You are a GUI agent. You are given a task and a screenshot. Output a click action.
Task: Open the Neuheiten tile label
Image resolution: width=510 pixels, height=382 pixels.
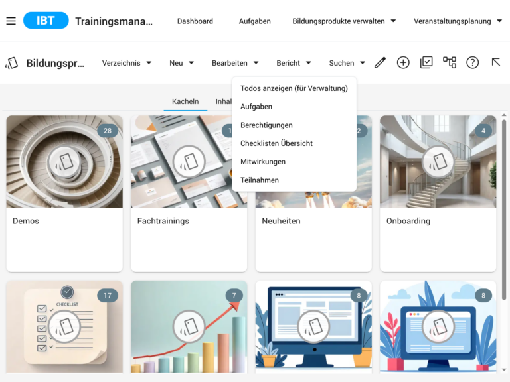coord(281,221)
